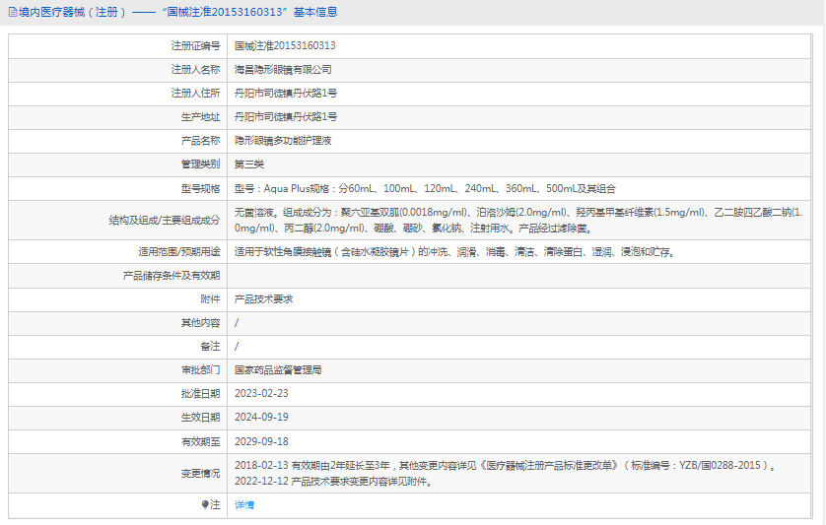The width and height of the screenshot is (826, 525).
Task: Click the 产品技术要求 attachment text
Action: coord(263,299)
